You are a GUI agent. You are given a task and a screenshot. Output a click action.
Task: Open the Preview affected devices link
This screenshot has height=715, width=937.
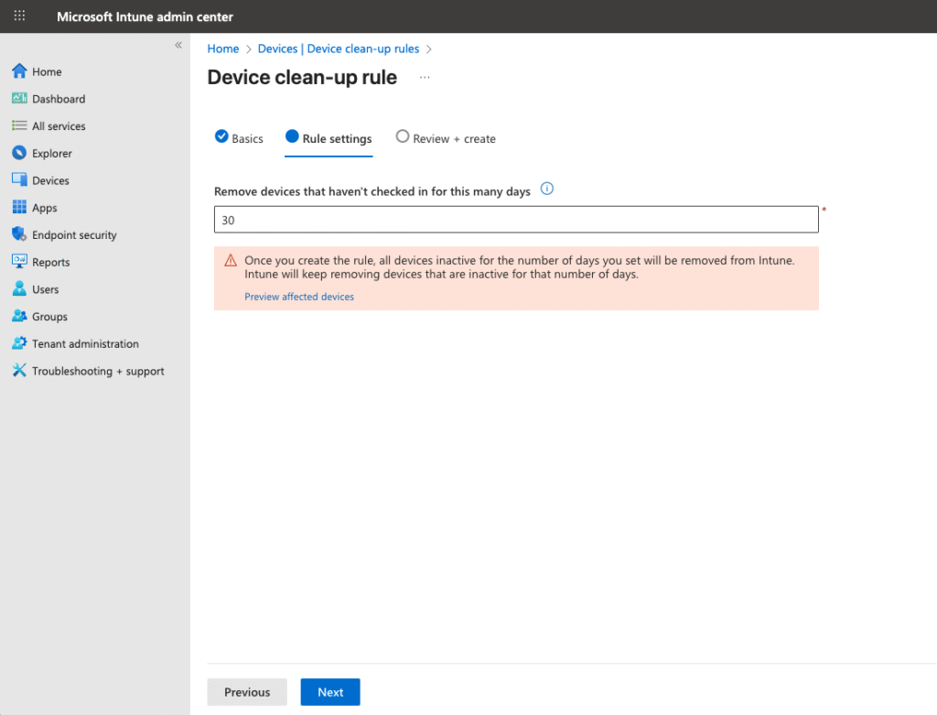(299, 297)
